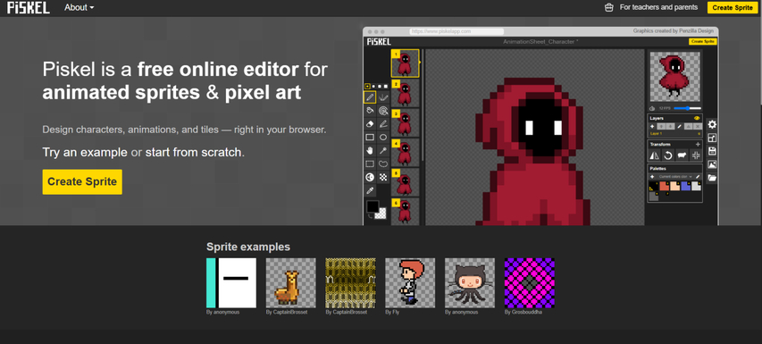Viewport: 762px width, 344px height.
Task: Select the Move hand tool
Action: pyautogui.click(x=370, y=151)
